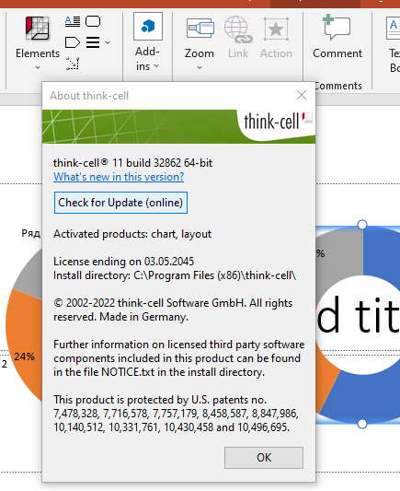Click the Link globe icon
400x491 pixels.
tap(238, 29)
